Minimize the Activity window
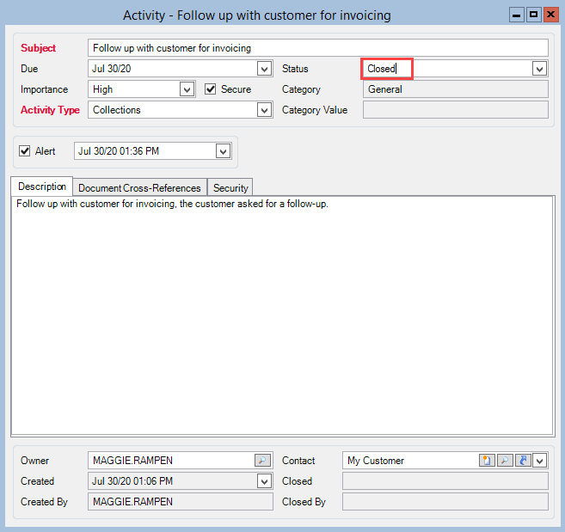Screen dimensions: 565x532 [x=517, y=15]
